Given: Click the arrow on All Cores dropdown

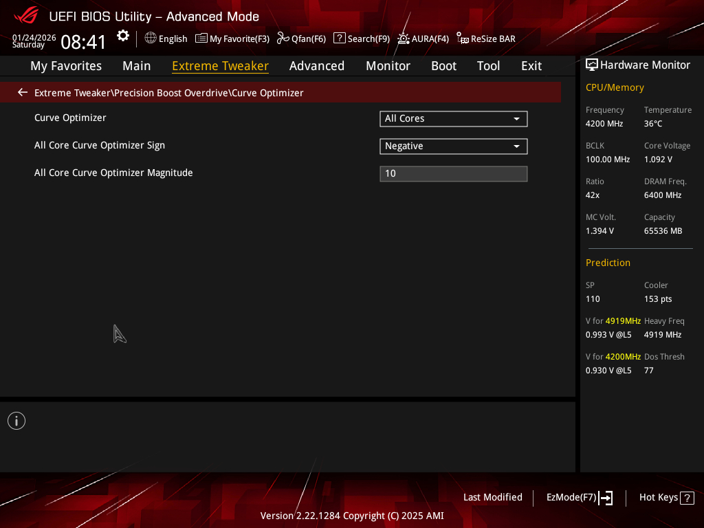Looking at the screenshot, I should point(517,119).
